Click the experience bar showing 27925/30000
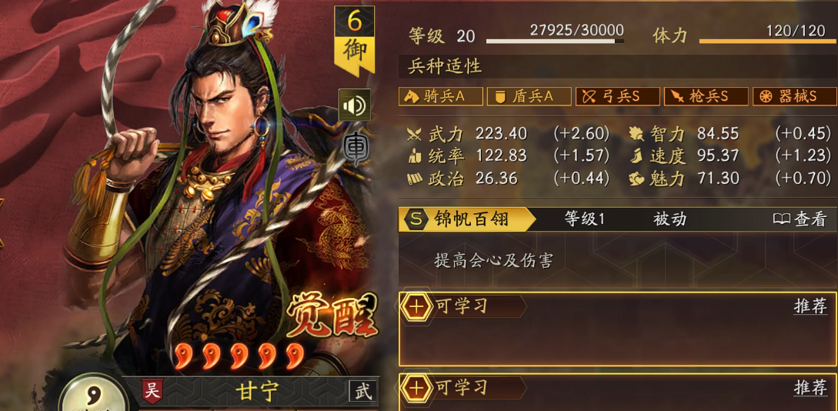 tap(555, 41)
